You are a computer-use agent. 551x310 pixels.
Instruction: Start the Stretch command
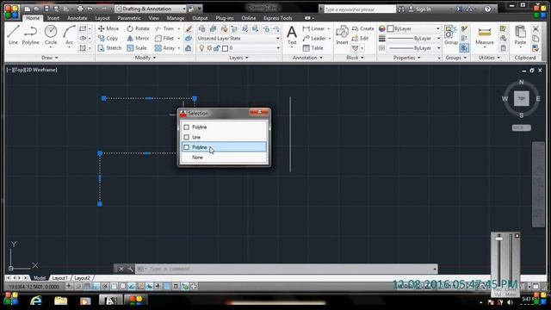109,48
